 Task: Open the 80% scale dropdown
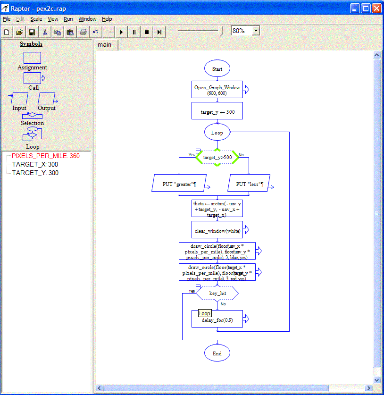256,31
